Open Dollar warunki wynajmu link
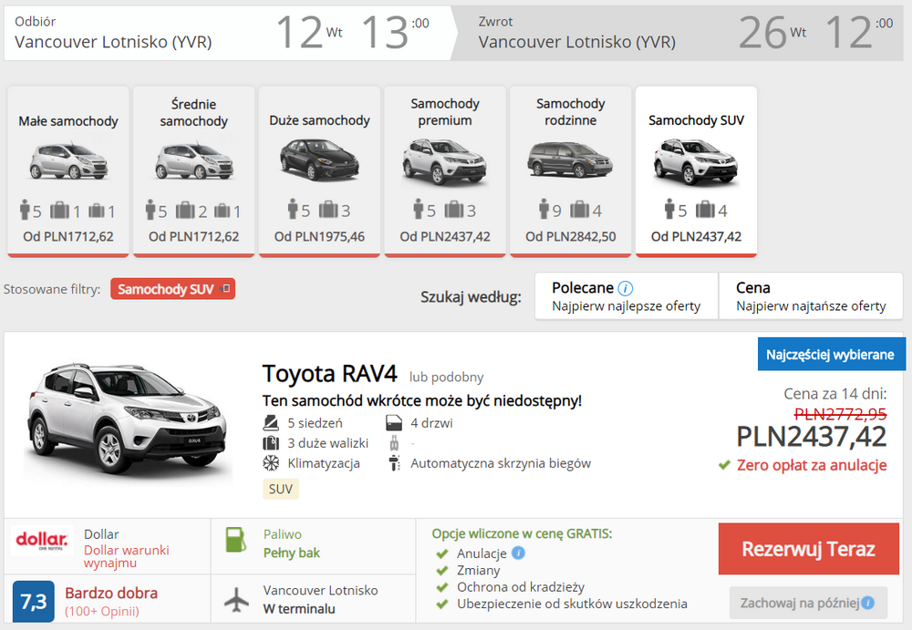912x630 pixels. [x=126, y=556]
